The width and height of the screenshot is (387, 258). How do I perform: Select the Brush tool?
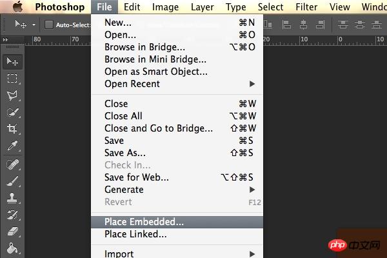12,181
